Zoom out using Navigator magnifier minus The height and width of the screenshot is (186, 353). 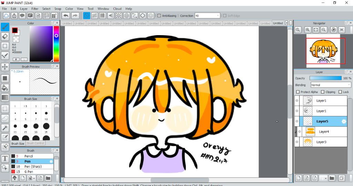click(x=324, y=30)
